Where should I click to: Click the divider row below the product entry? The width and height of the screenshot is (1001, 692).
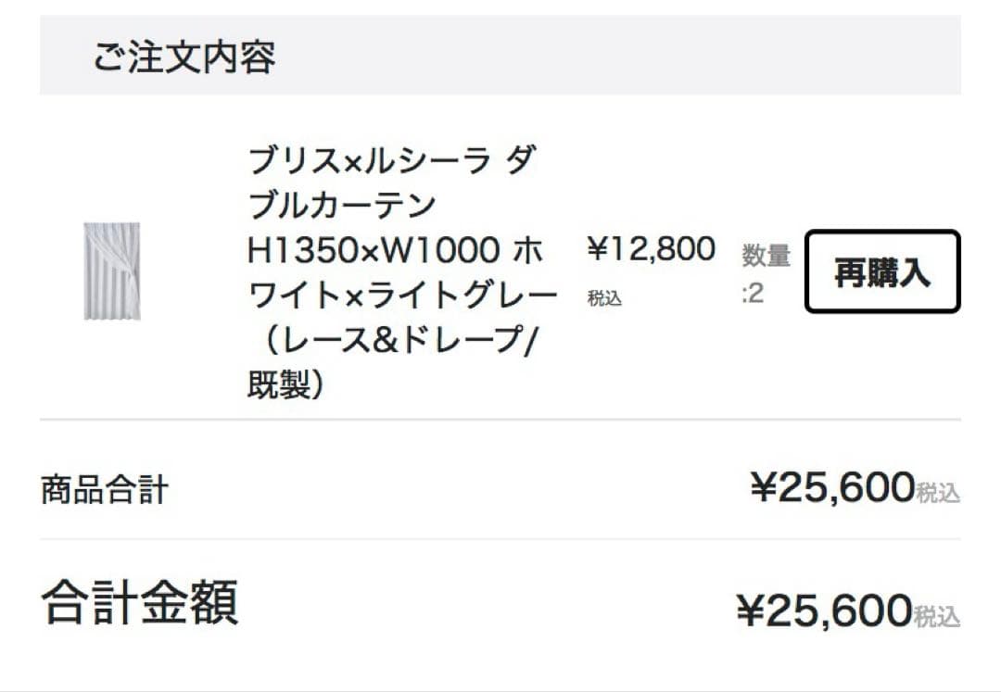point(500,419)
